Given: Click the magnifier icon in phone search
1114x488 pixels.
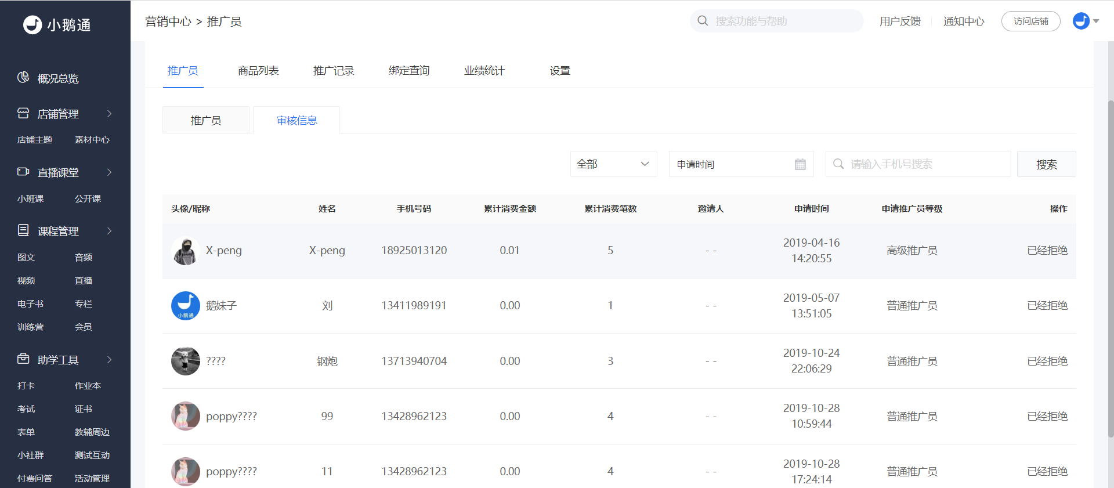Looking at the screenshot, I should (838, 164).
